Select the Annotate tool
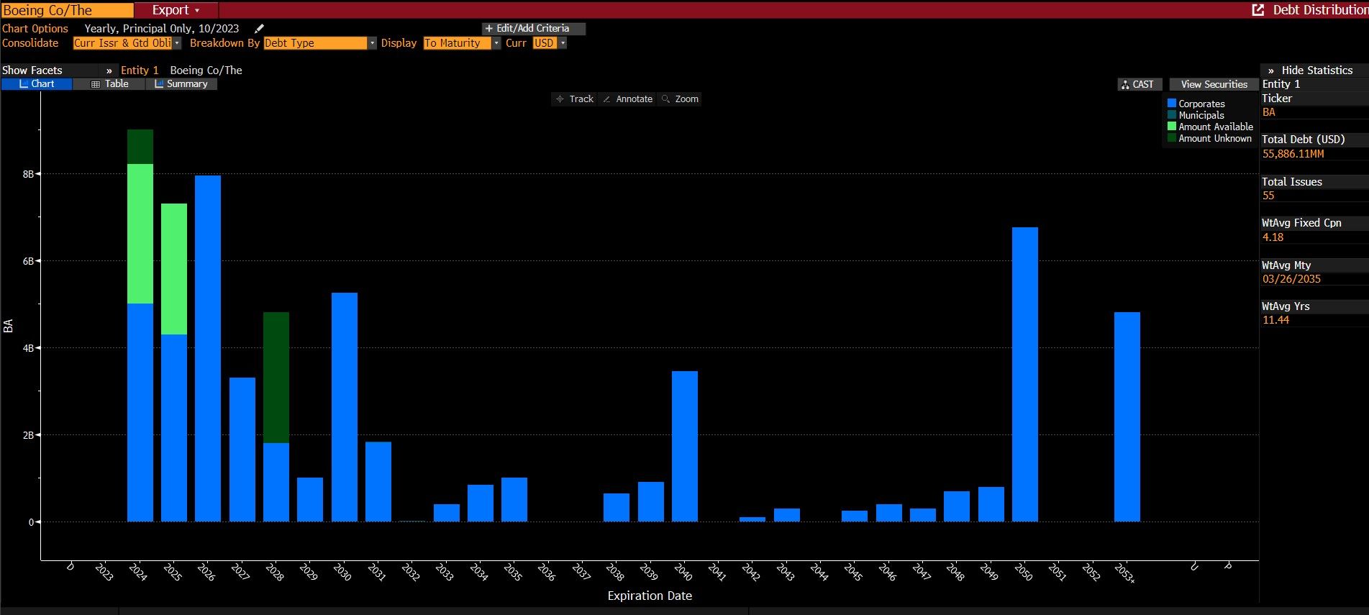Viewport: 1369px width, 615px height. (627, 99)
